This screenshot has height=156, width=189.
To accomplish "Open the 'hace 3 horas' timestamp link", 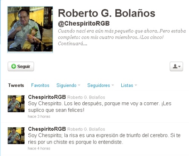I will (x=39, y=116).
